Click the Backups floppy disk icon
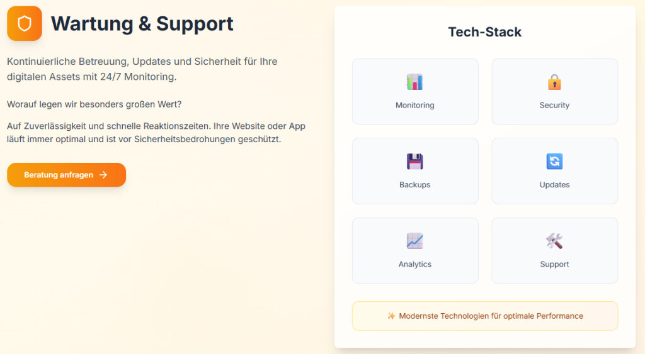This screenshot has height=354, width=645. click(x=415, y=162)
